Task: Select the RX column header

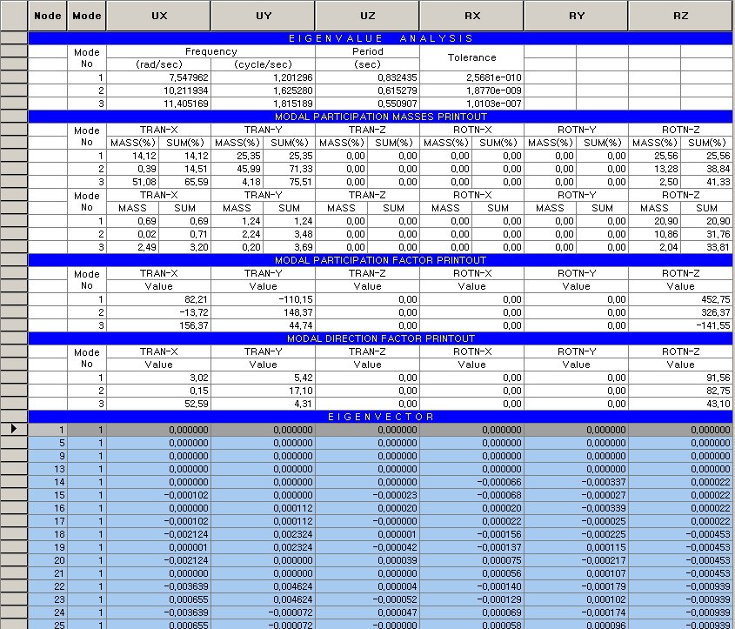Action: click(471, 16)
